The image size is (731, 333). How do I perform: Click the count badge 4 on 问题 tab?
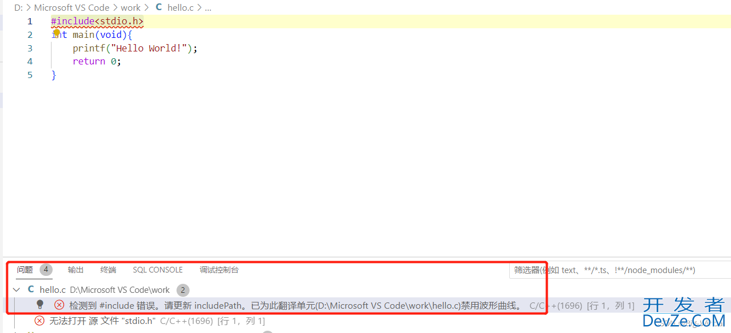pos(46,270)
